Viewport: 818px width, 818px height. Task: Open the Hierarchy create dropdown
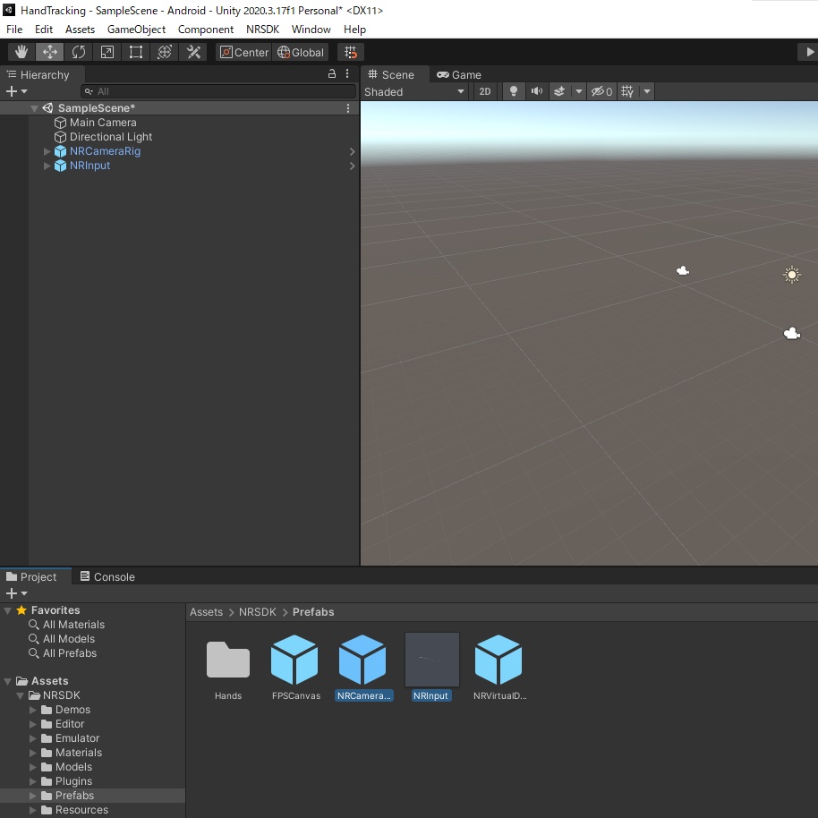[16, 91]
